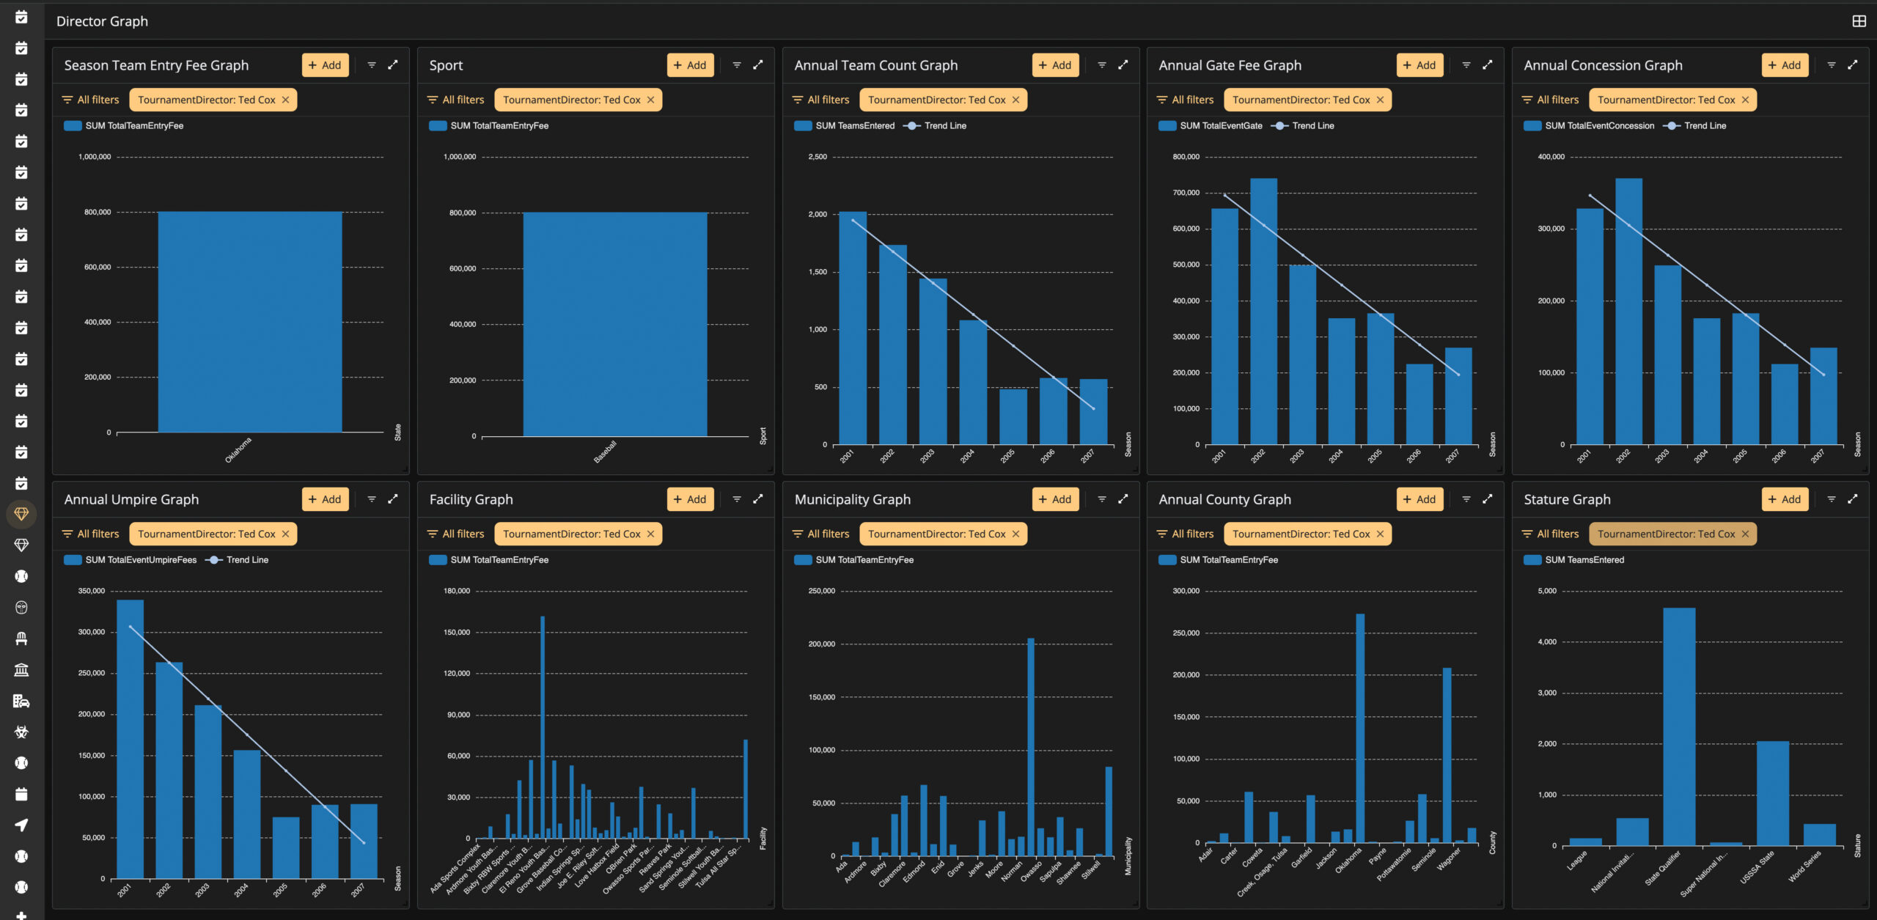Click Add in Annual Concession Graph

click(1785, 65)
